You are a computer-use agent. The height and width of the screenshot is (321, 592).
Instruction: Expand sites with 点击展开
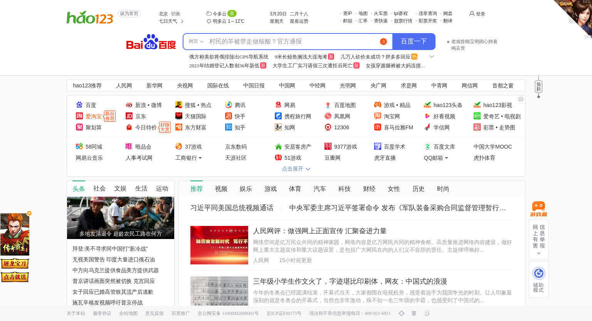click(296, 169)
